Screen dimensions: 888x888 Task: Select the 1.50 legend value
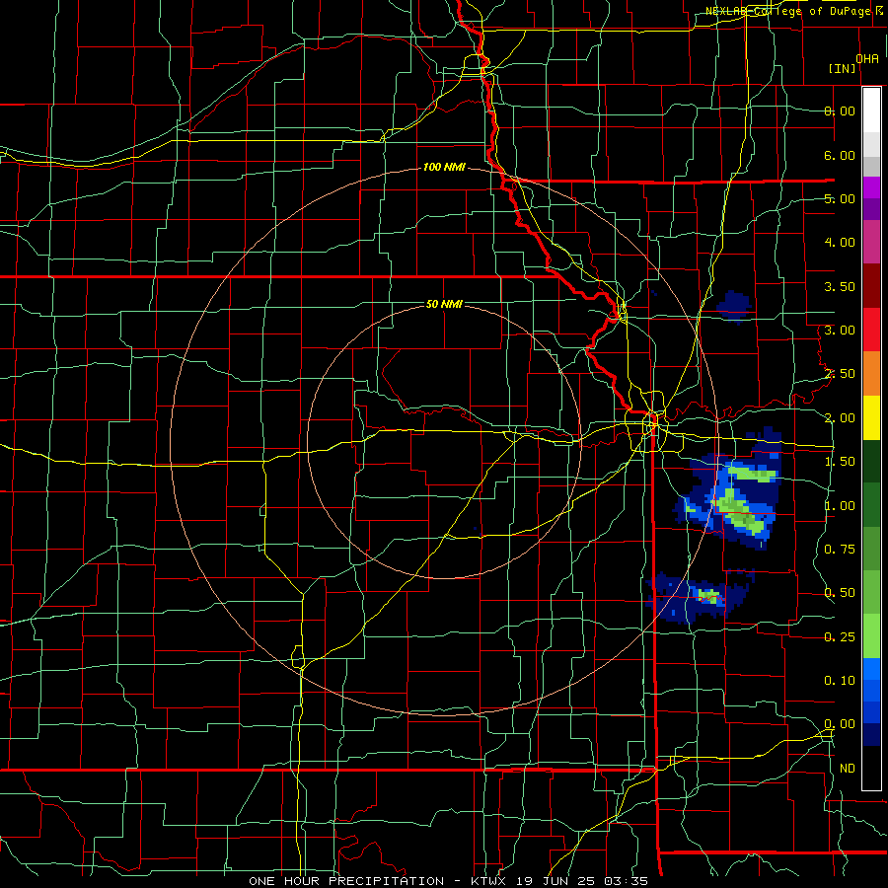(840, 462)
